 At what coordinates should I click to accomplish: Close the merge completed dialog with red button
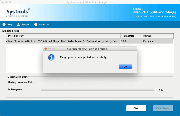(46, 49)
